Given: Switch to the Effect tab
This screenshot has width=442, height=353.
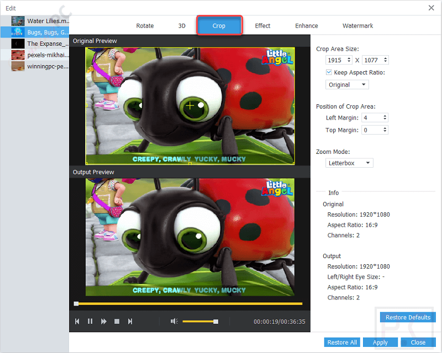Looking at the screenshot, I should (x=262, y=25).
